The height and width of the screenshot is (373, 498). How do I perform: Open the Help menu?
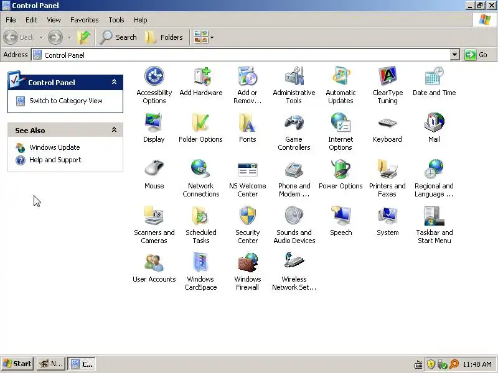tap(141, 20)
